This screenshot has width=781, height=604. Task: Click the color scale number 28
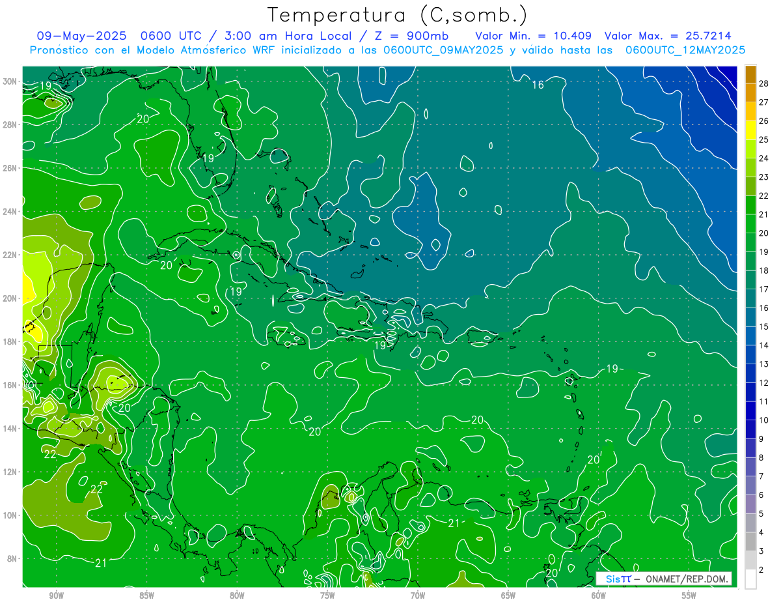(x=764, y=83)
